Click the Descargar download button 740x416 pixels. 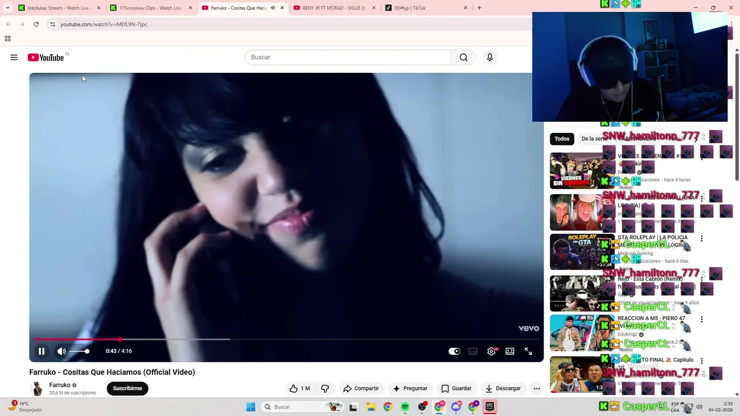pos(503,388)
